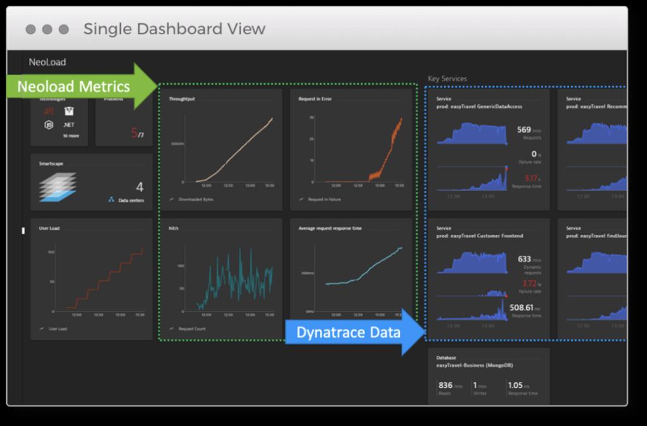Click the Request Count legend icon
This screenshot has height=426, width=647.
click(x=172, y=329)
